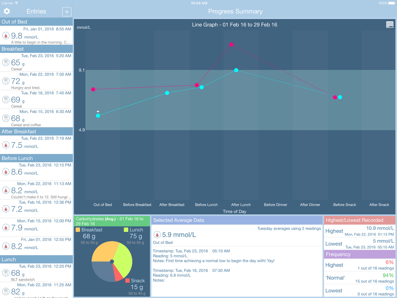
Task: Tap the blood drop icon beside 8.6 mmol/L
Action: pos(6,172)
